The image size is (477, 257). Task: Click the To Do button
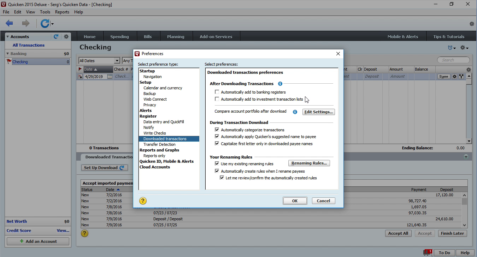444,252
